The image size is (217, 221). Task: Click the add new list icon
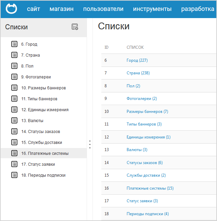(75, 27)
